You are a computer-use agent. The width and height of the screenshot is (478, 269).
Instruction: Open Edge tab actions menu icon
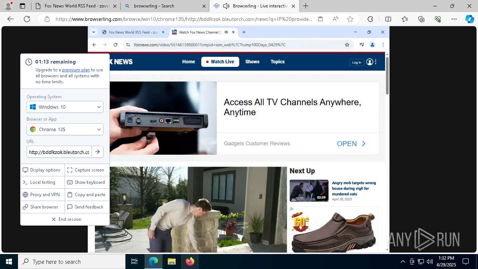tap(22, 6)
